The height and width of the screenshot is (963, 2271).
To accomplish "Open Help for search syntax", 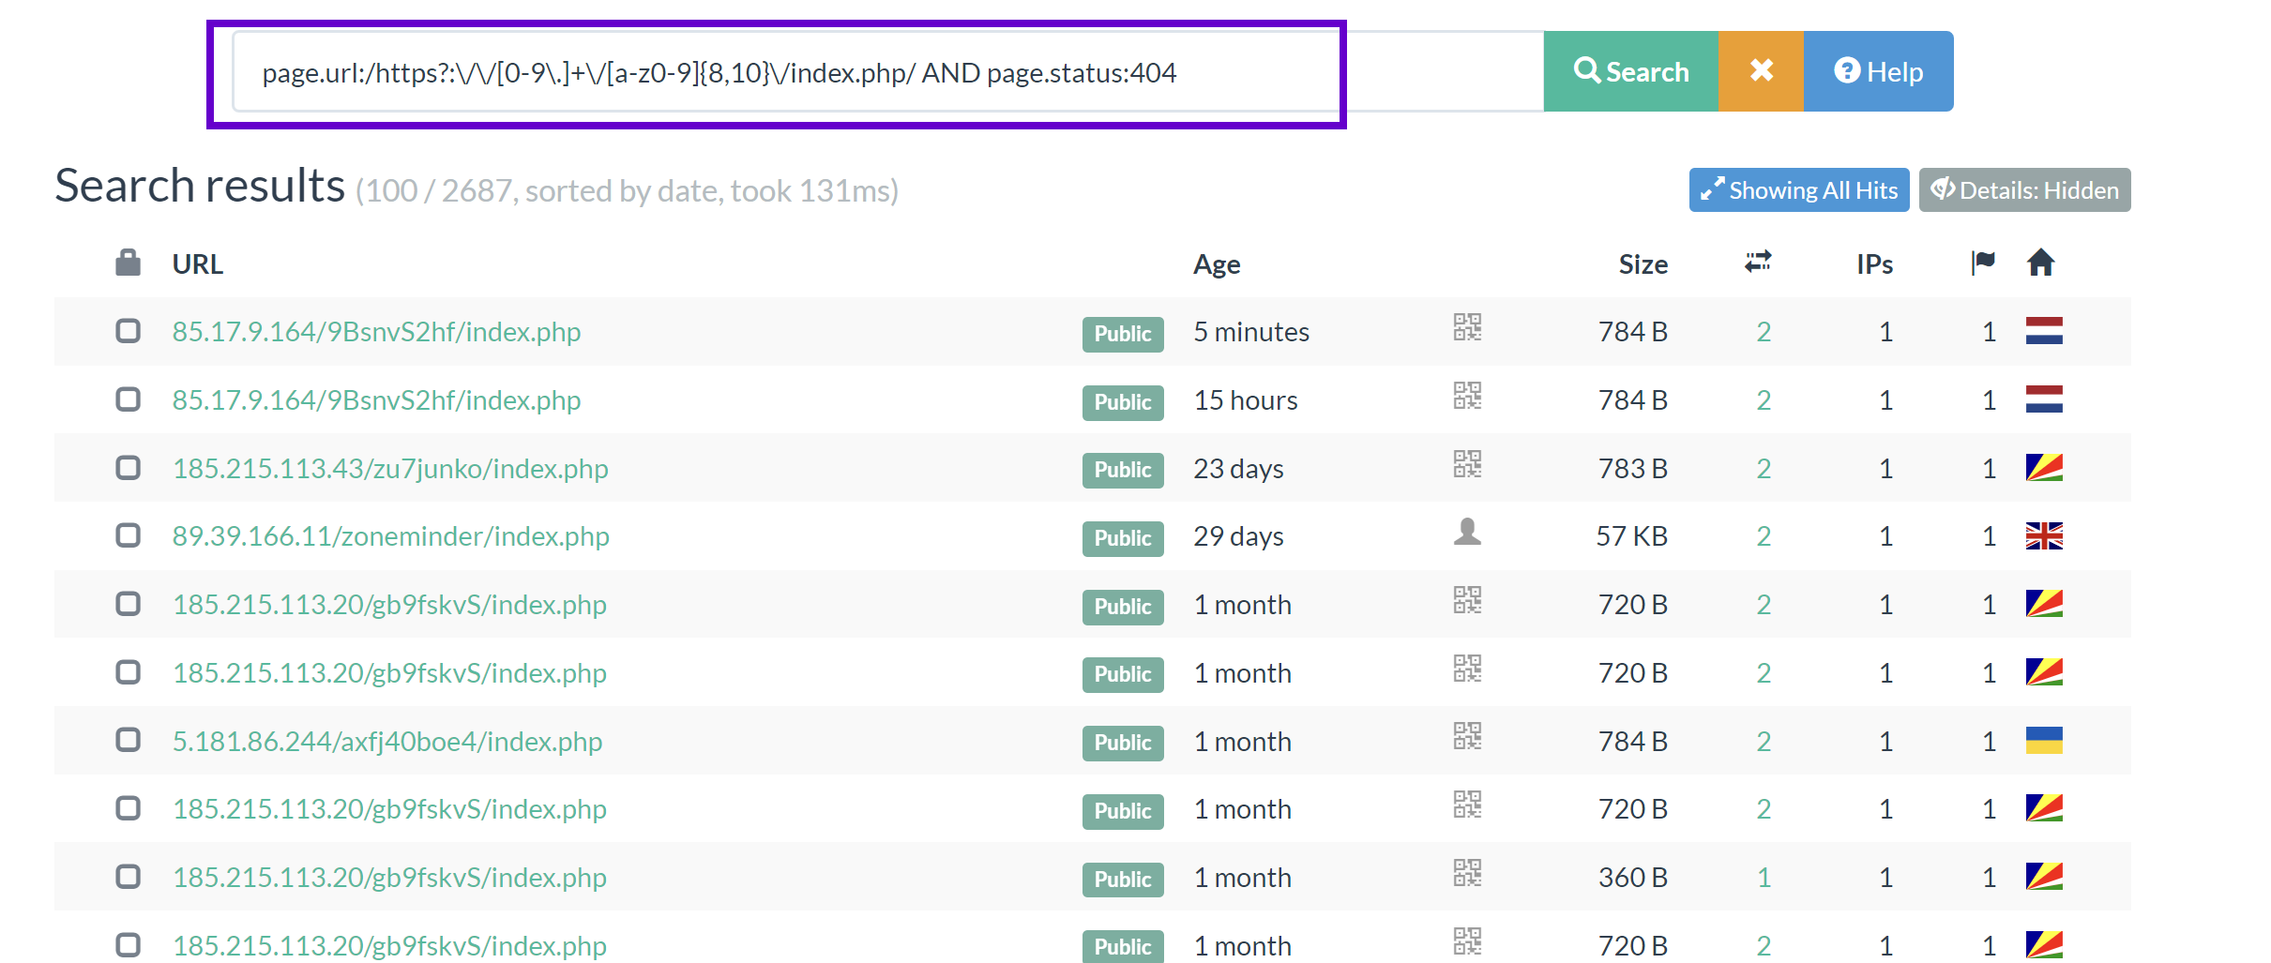I will click(x=1878, y=70).
